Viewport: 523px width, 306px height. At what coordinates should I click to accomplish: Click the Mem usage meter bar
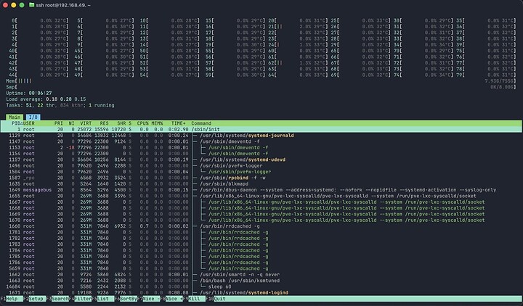261,81
